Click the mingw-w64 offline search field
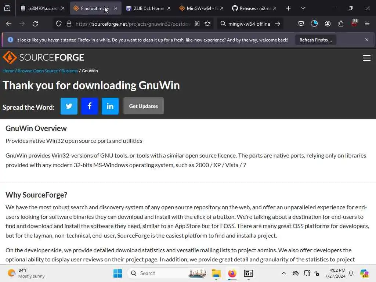The height and width of the screenshot is (282, 376). tap(249, 24)
